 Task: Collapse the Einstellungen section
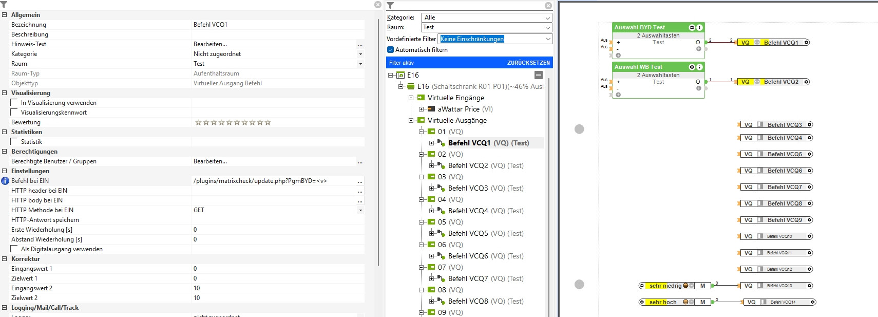pos(4,171)
